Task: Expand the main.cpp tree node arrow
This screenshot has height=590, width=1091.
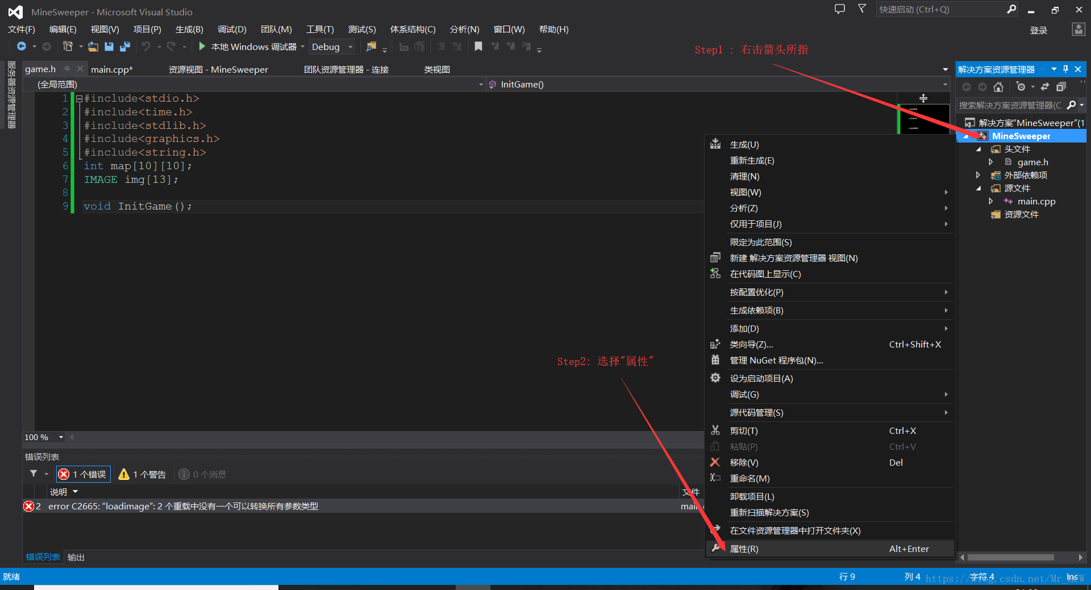Action: tap(991, 201)
